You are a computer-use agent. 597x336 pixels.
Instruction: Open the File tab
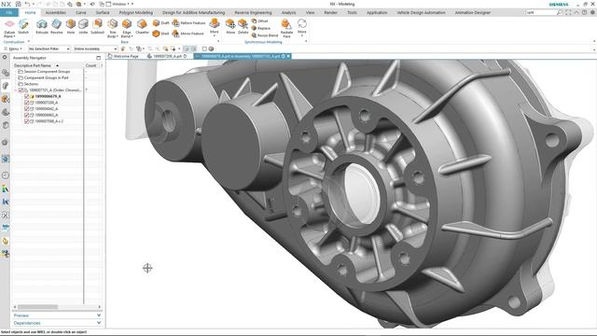point(8,12)
